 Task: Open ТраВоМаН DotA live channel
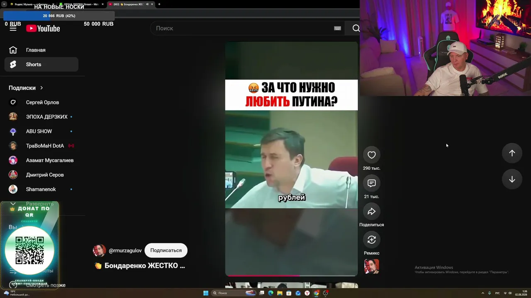pyautogui.click(x=41, y=146)
